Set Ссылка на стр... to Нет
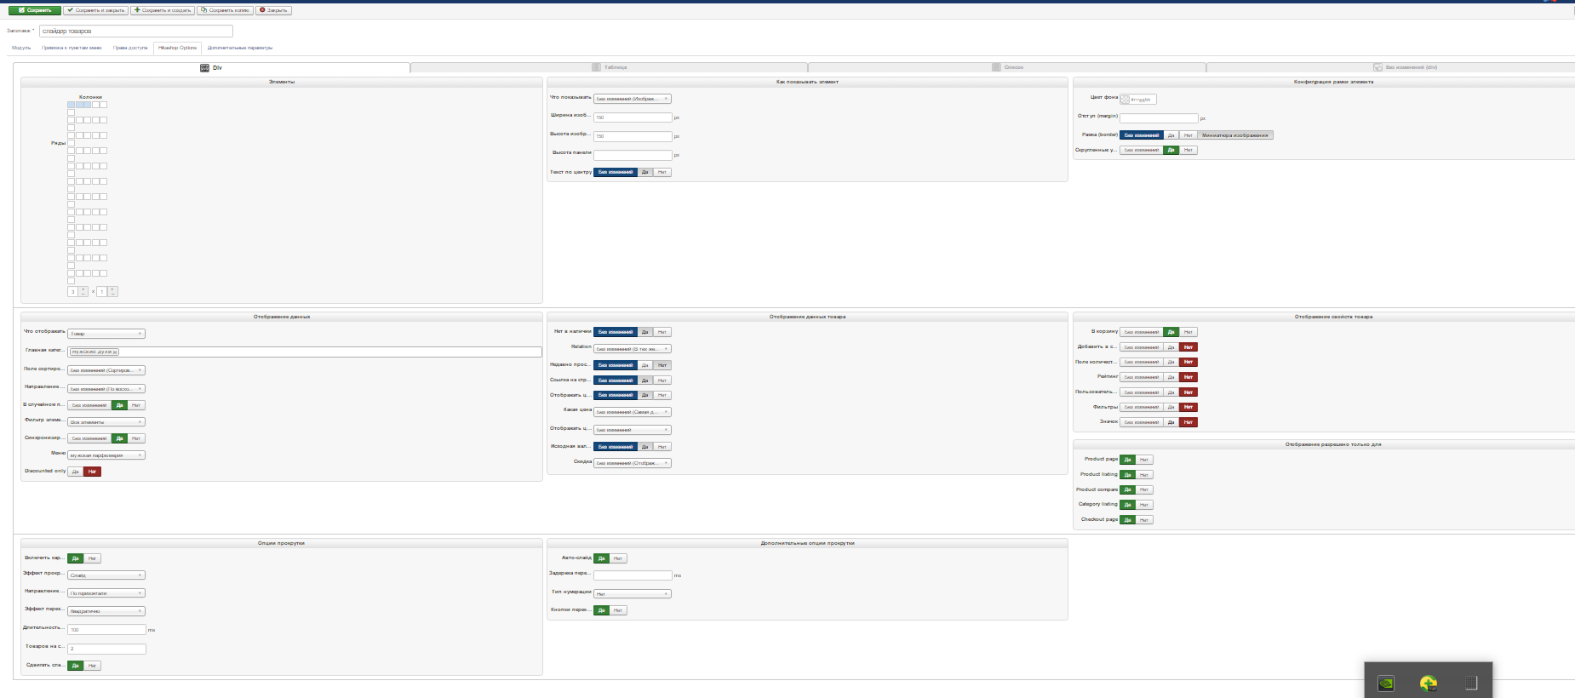This screenshot has width=1575, height=698. click(x=662, y=380)
